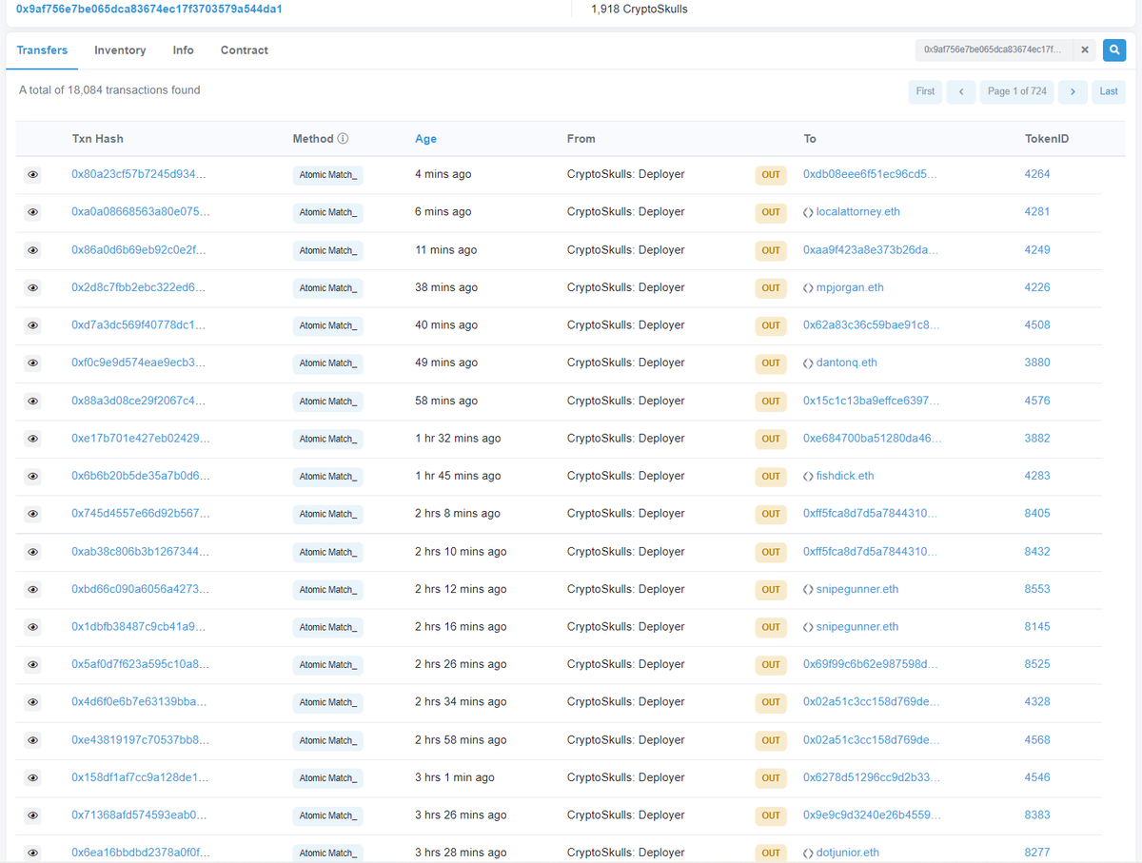Open TokenID 4508
Viewport: 1142px width, 863px height.
[1037, 325]
